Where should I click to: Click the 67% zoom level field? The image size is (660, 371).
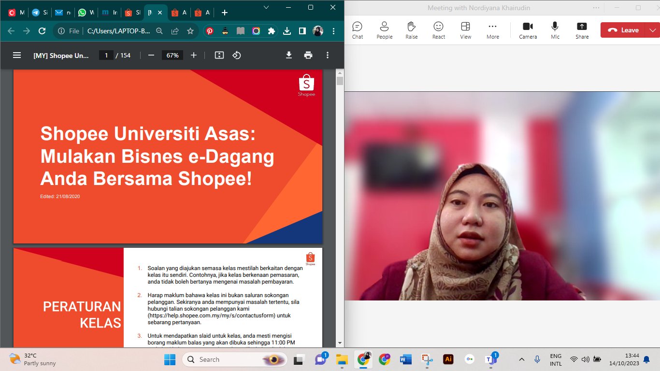172,55
